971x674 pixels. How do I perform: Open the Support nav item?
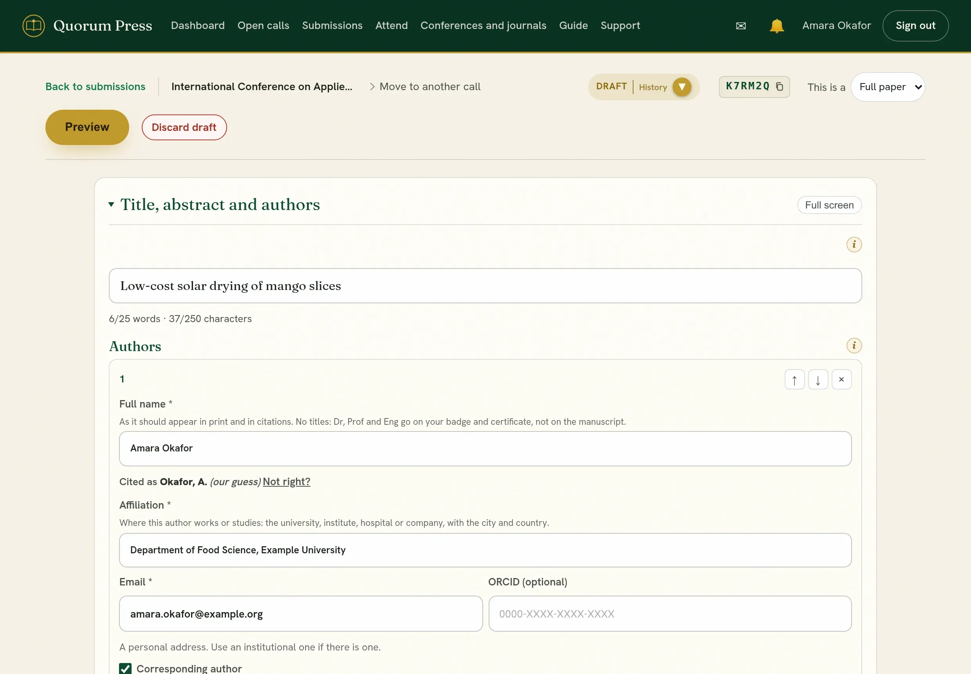(620, 26)
